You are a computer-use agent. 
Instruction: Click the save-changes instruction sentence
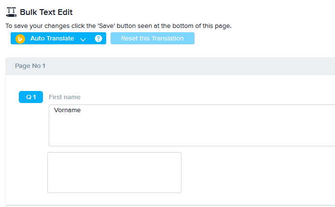(x=118, y=26)
